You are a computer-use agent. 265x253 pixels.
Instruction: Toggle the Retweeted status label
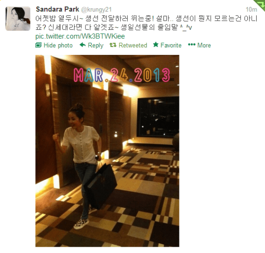(x=133, y=45)
